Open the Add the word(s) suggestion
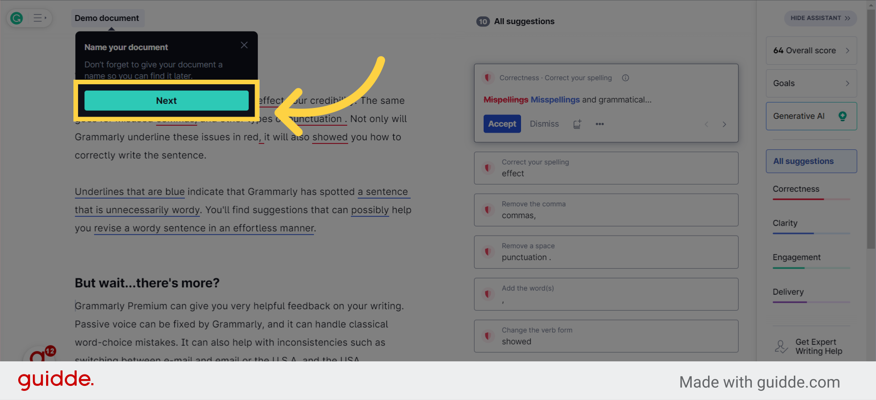 pos(606,294)
